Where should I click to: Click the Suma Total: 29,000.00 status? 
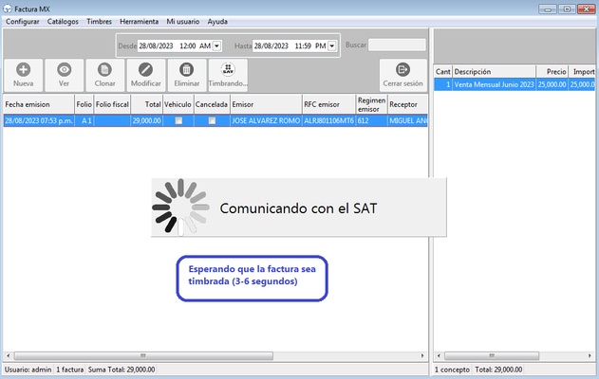[122, 370]
